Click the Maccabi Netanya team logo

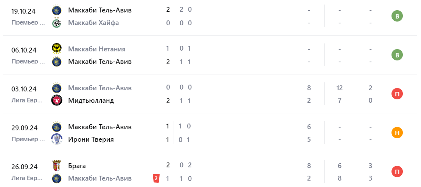pos(57,49)
